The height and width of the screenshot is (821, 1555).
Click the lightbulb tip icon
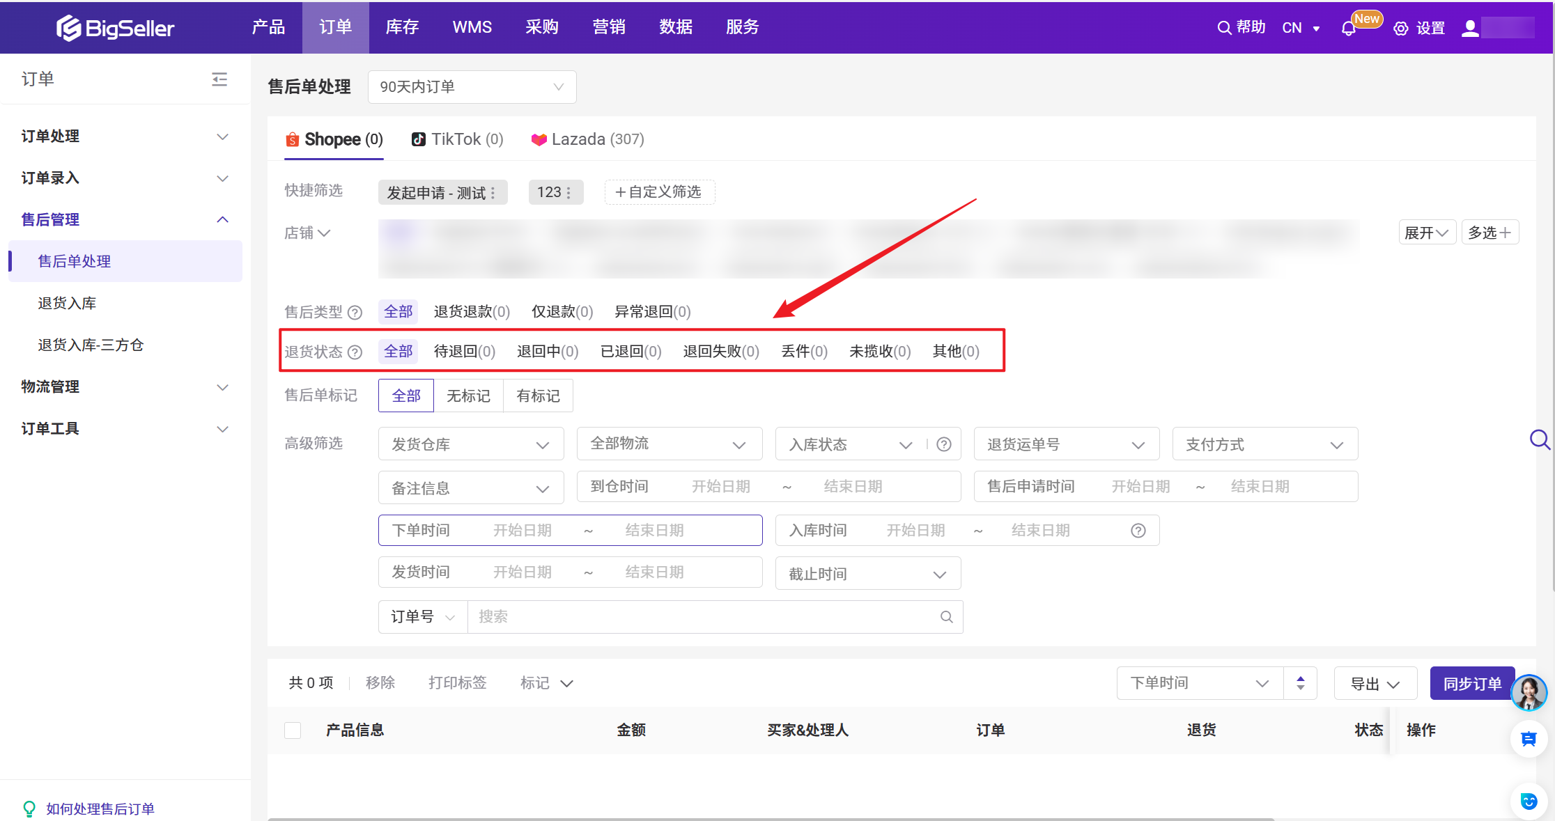coord(29,808)
